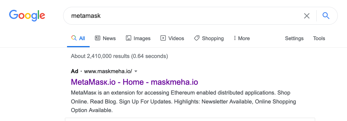Click the www.maskmeha.io/ ad URL
Viewport: 347px width, 121px height.
[108, 71]
